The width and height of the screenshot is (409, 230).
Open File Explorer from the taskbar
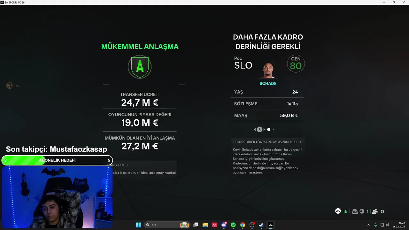(205, 225)
